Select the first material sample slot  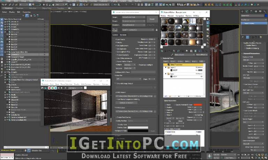(x=164, y=21)
